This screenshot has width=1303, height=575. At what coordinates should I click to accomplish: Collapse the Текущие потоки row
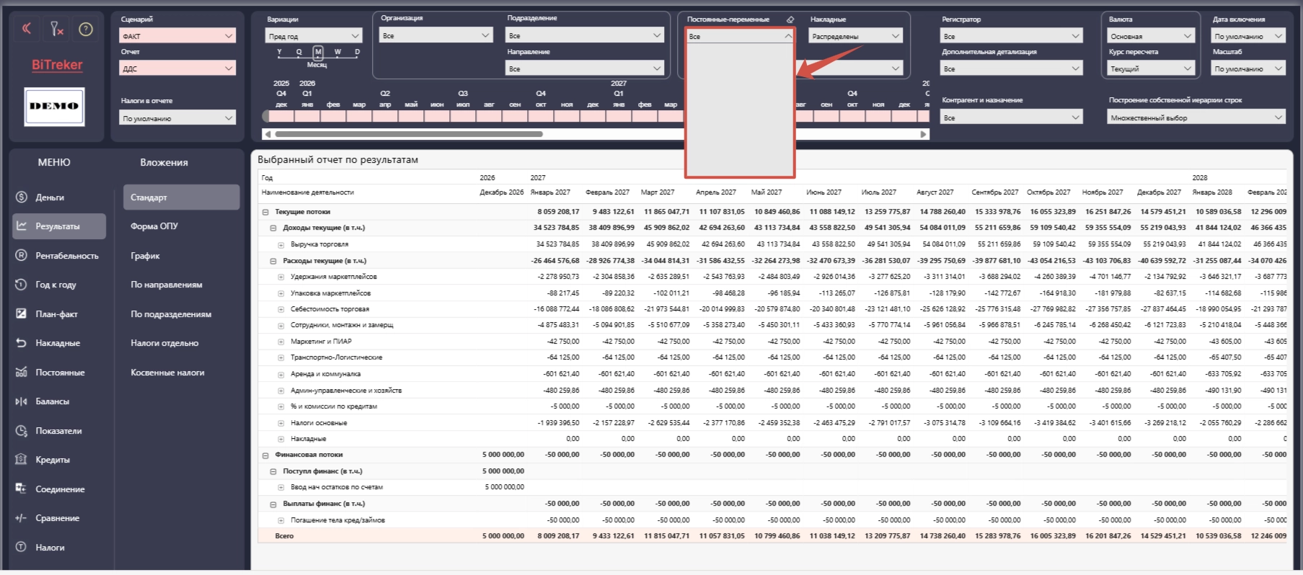point(265,212)
